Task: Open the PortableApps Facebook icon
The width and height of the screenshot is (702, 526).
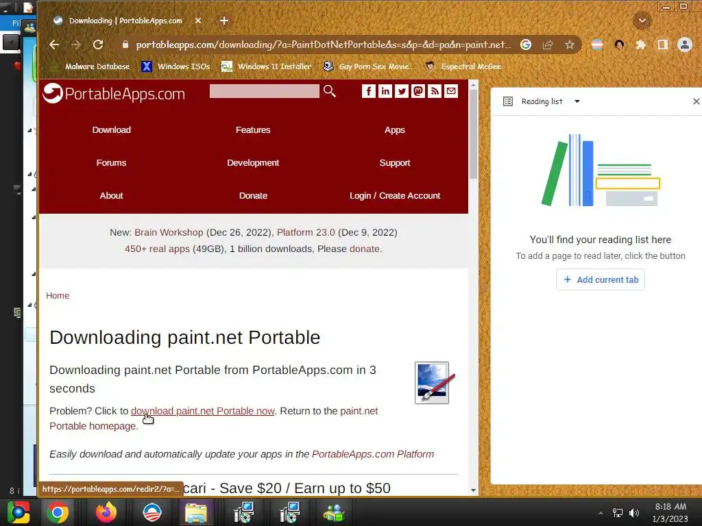Action: [x=368, y=91]
